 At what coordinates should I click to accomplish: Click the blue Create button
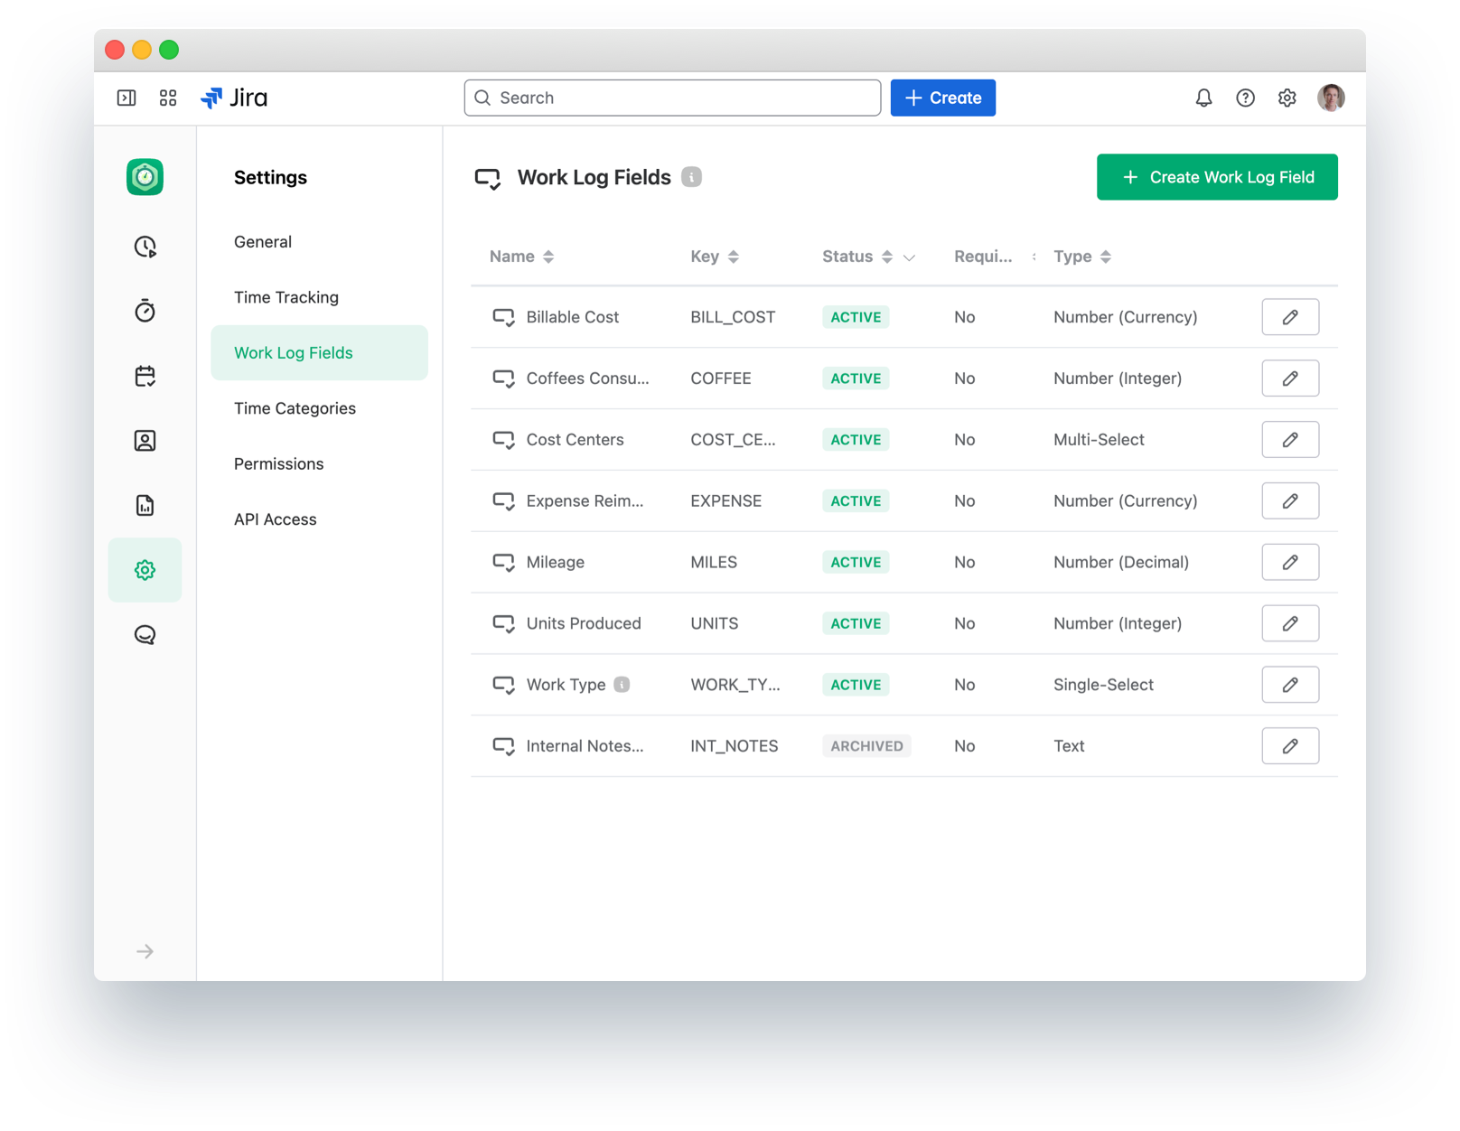942,98
